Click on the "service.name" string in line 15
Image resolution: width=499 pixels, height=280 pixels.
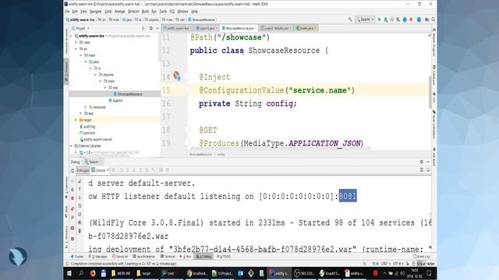[320, 90]
